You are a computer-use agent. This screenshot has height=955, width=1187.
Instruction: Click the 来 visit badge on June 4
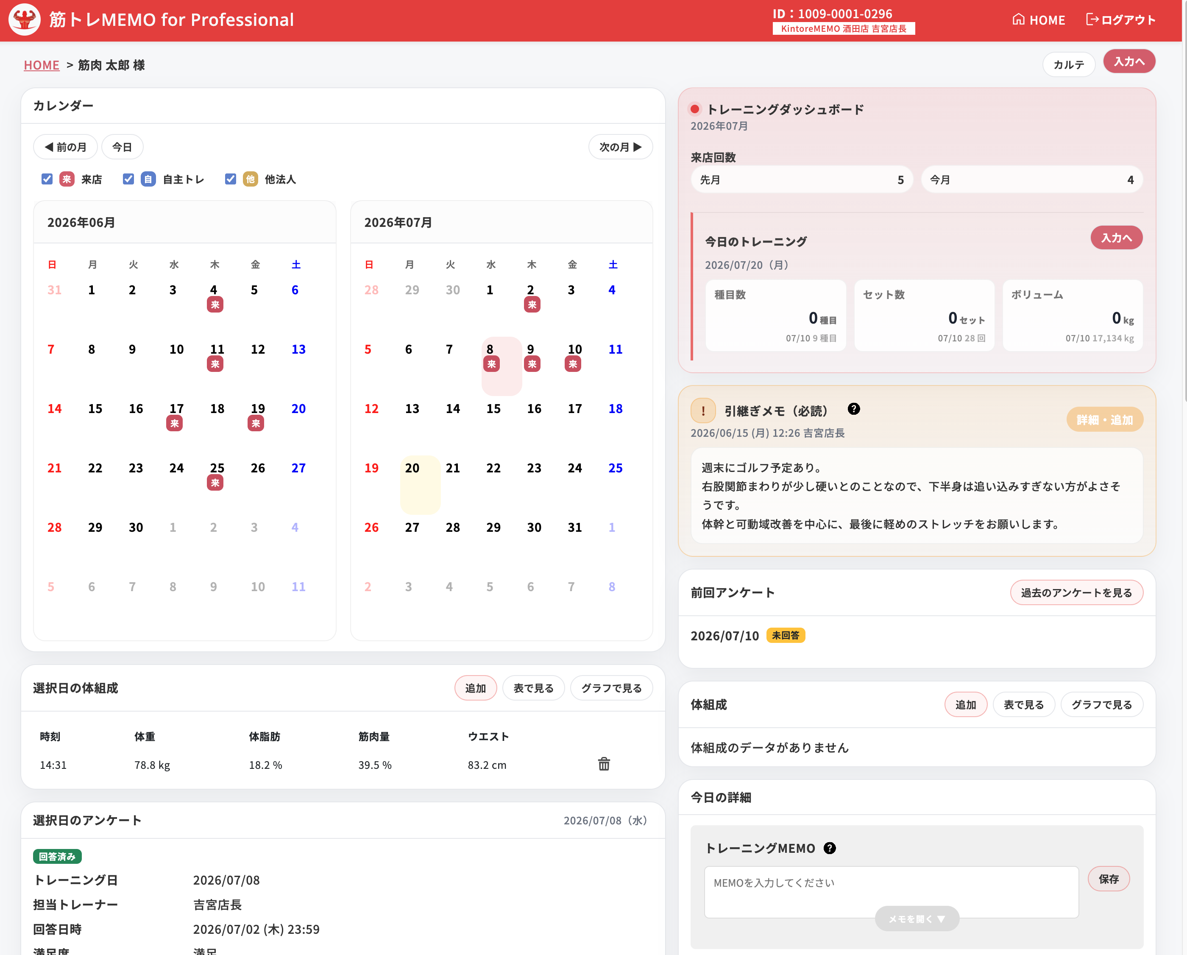click(215, 304)
